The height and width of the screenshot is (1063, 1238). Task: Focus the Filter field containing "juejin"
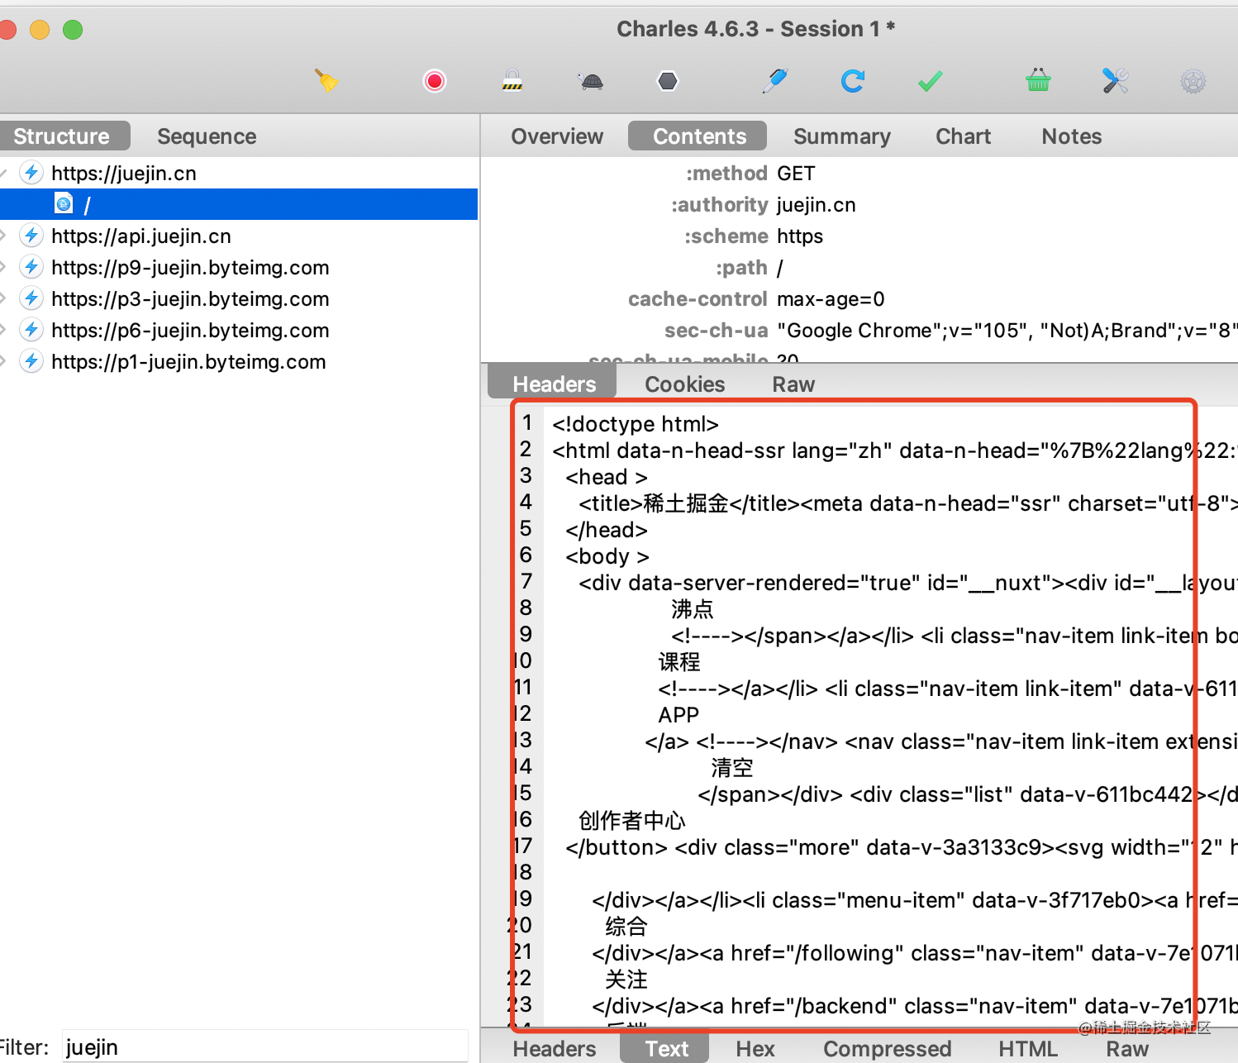pyautogui.click(x=265, y=1047)
